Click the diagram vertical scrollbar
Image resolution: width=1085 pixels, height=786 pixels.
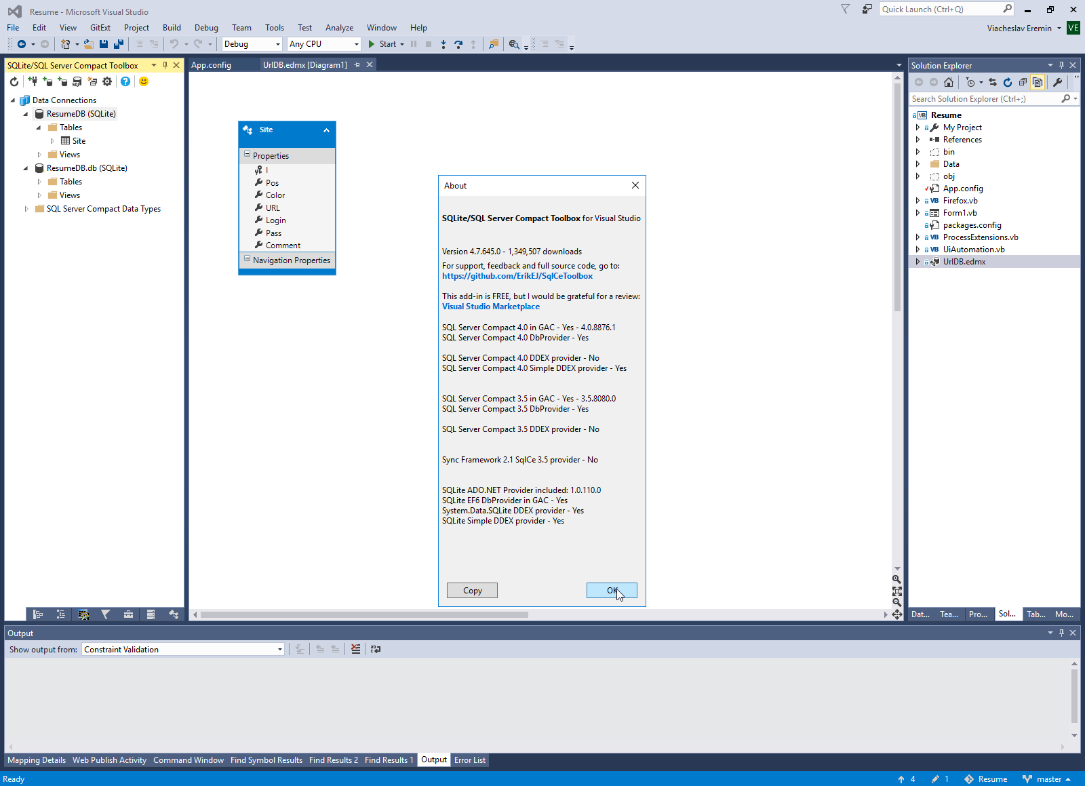(897, 197)
